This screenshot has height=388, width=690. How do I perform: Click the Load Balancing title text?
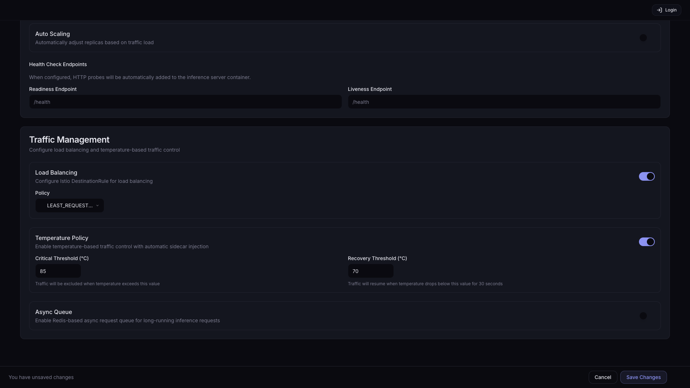point(56,172)
